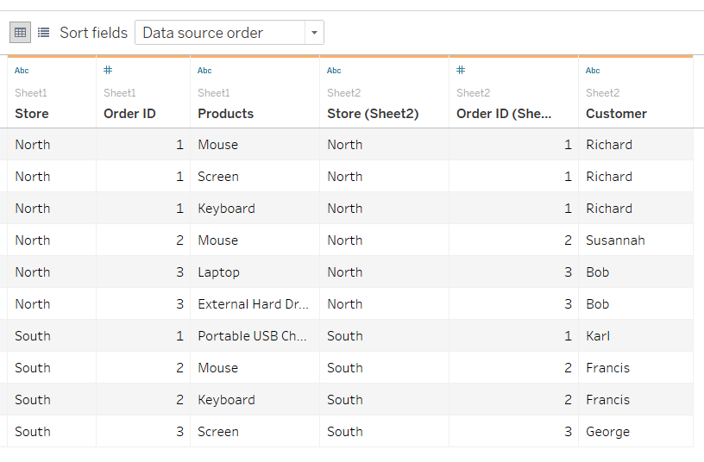This screenshot has height=462, width=704.
Task: Select the George customer cell
Action: pos(607,432)
